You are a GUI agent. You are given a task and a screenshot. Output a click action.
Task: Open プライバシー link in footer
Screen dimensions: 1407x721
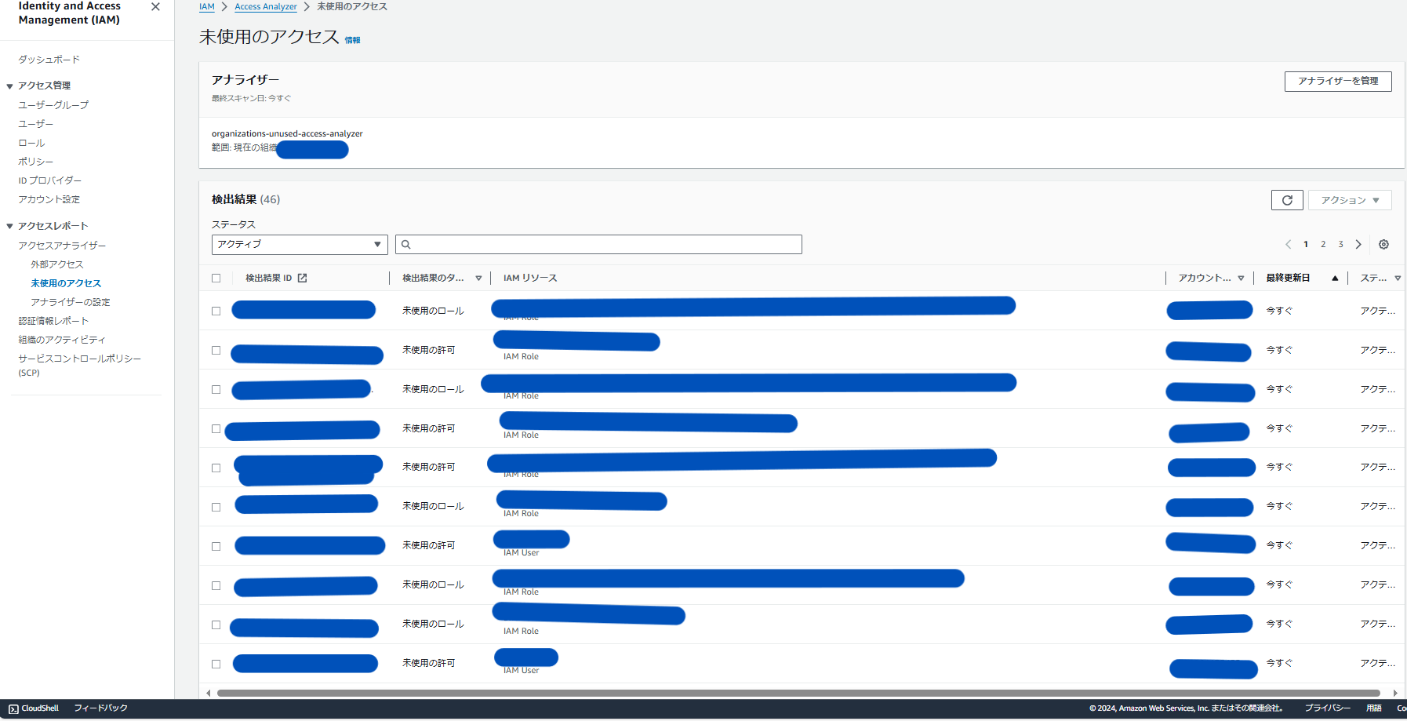coord(1327,708)
